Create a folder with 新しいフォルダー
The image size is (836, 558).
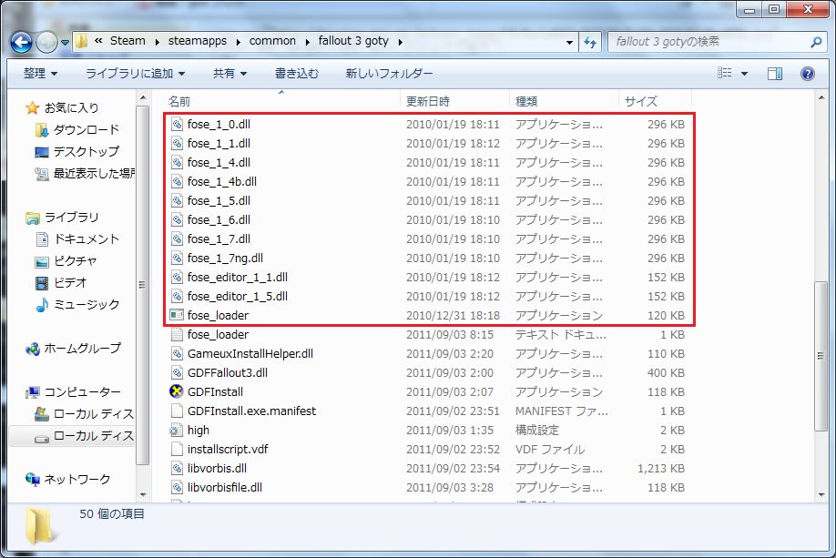(x=389, y=73)
